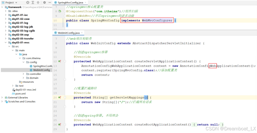Close the SpringMvcConfig.java tab
Viewport: 257px width, 133px height.
(86, 3)
